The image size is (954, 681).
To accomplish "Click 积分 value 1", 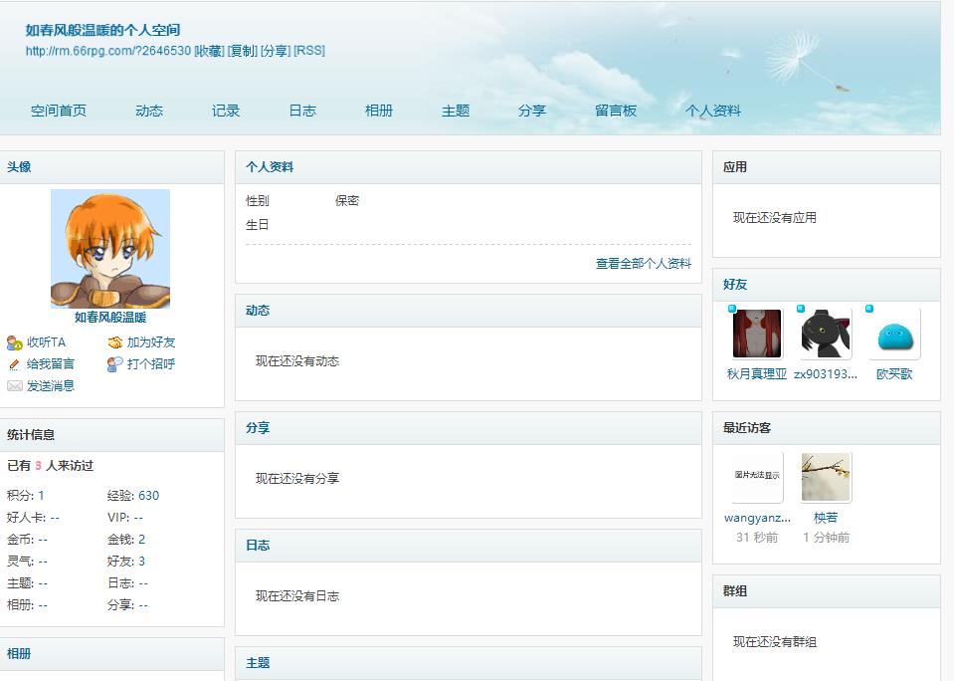I will (x=41, y=496).
